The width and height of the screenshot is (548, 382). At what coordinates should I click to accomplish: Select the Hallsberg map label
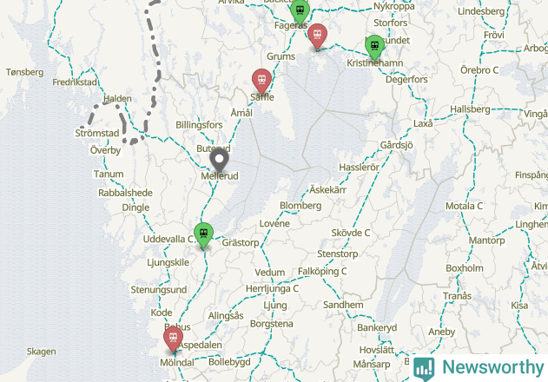tap(470, 109)
